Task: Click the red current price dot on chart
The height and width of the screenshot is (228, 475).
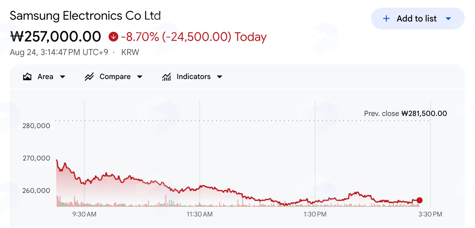Action: pyautogui.click(x=419, y=200)
